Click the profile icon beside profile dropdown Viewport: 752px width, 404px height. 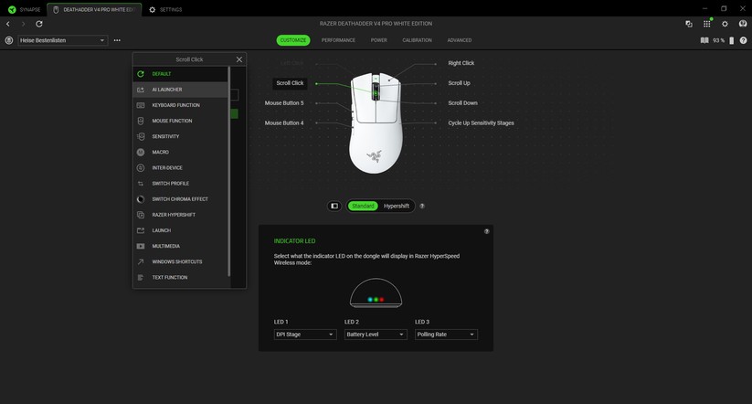point(8,40)
